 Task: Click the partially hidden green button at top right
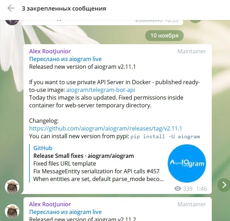tap(196, 21)
